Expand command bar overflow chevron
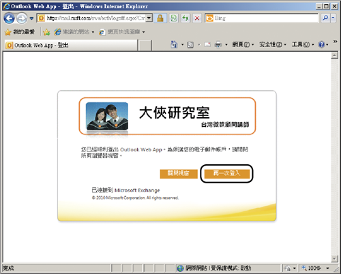 point(335,42)
